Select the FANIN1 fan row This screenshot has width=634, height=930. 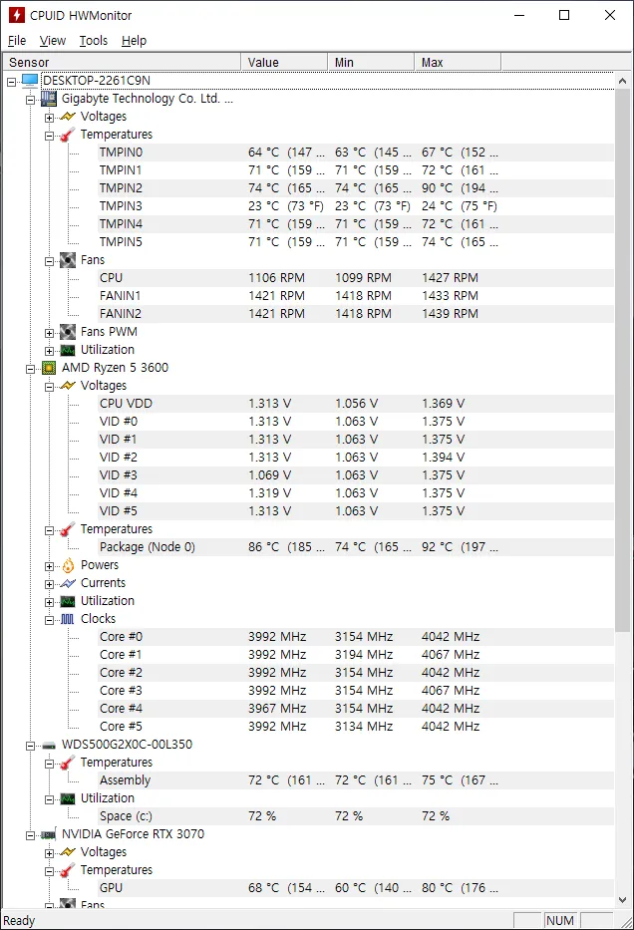(356, 296)
